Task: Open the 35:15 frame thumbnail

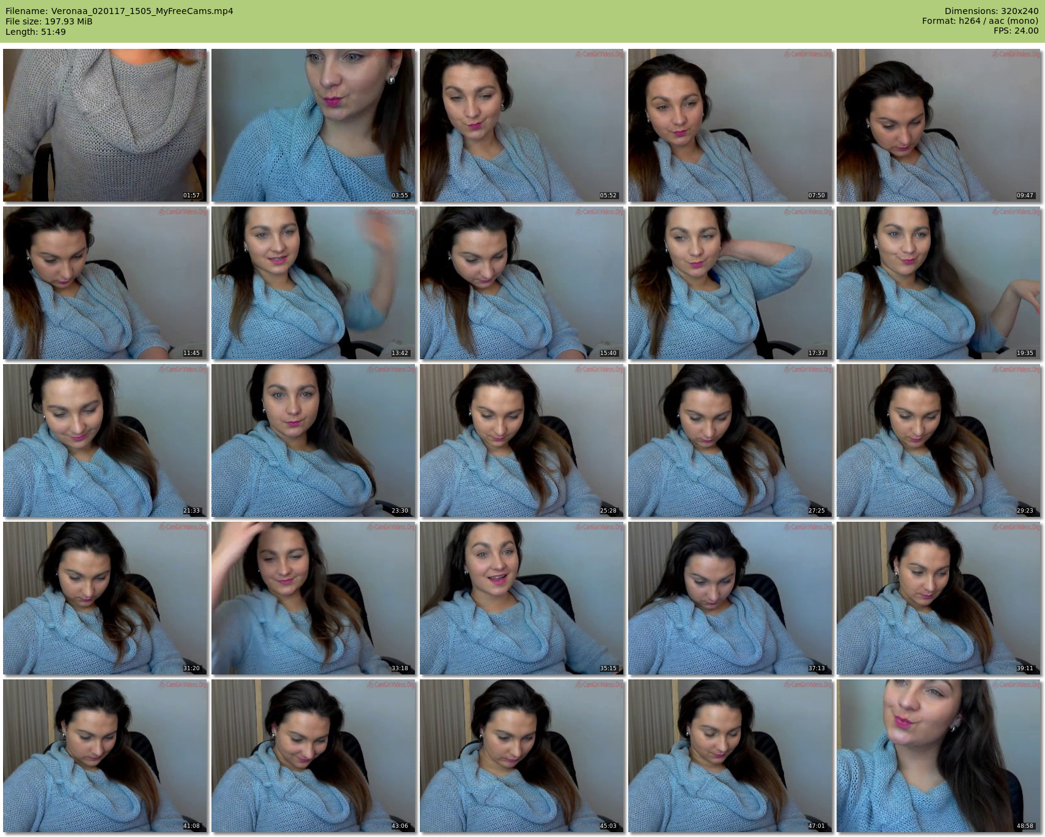Action: 522,598
